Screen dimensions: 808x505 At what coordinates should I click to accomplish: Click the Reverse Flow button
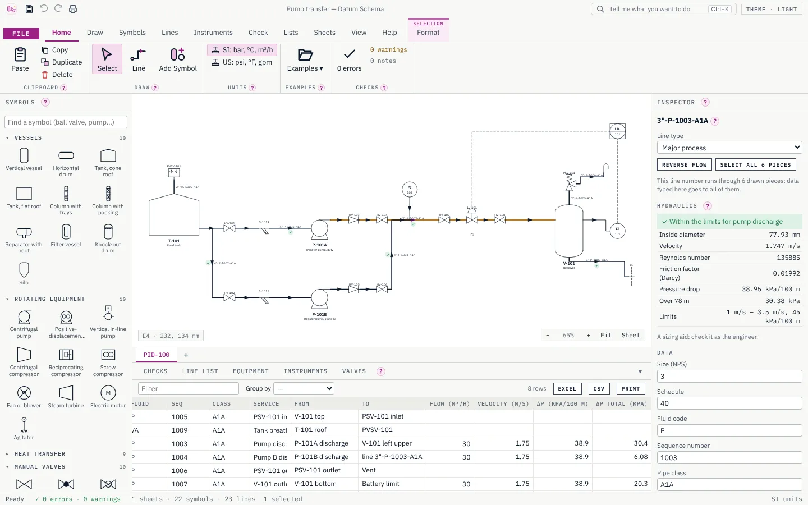685,165
